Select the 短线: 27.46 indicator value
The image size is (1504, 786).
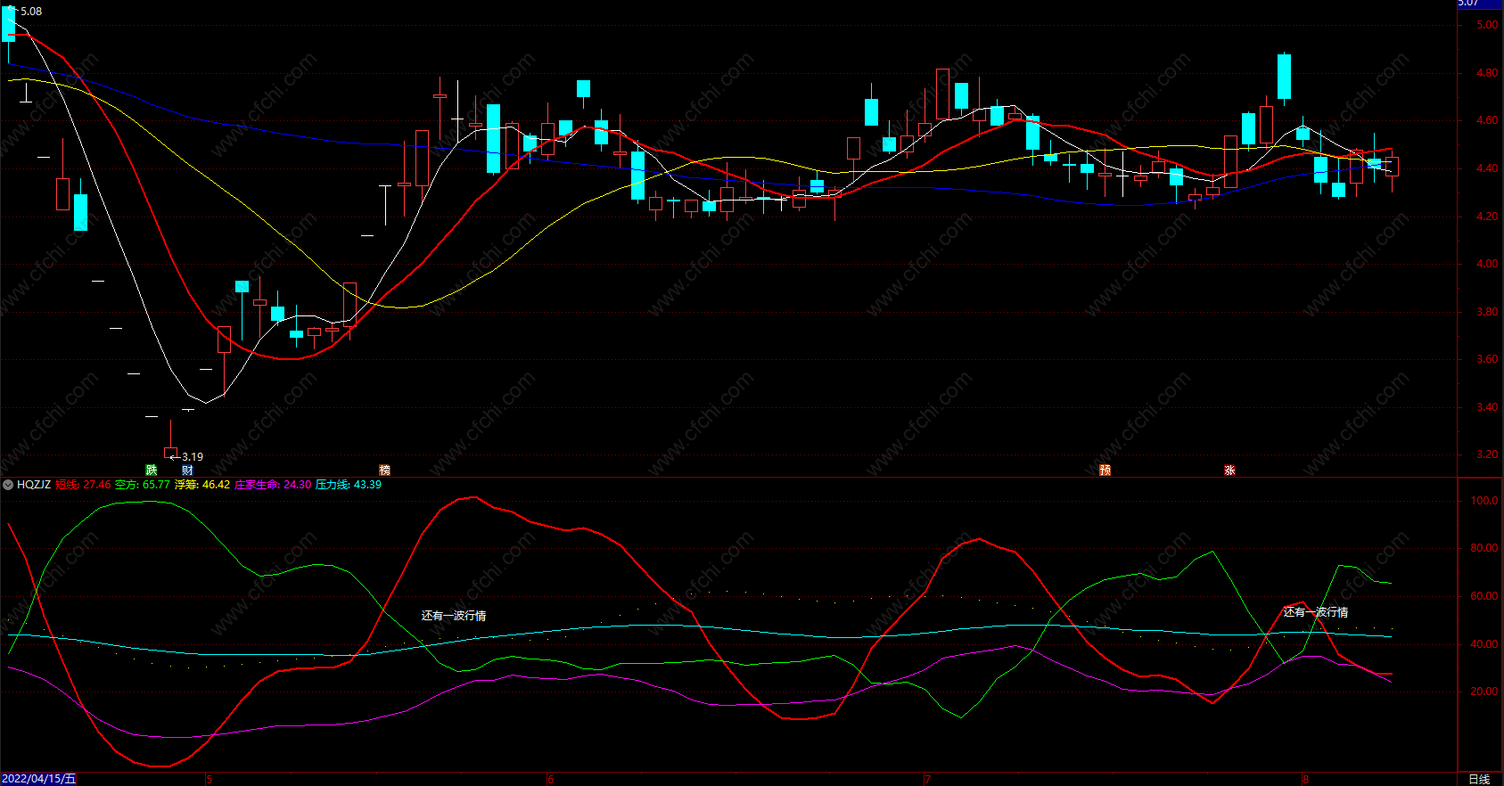coord(83,485)
